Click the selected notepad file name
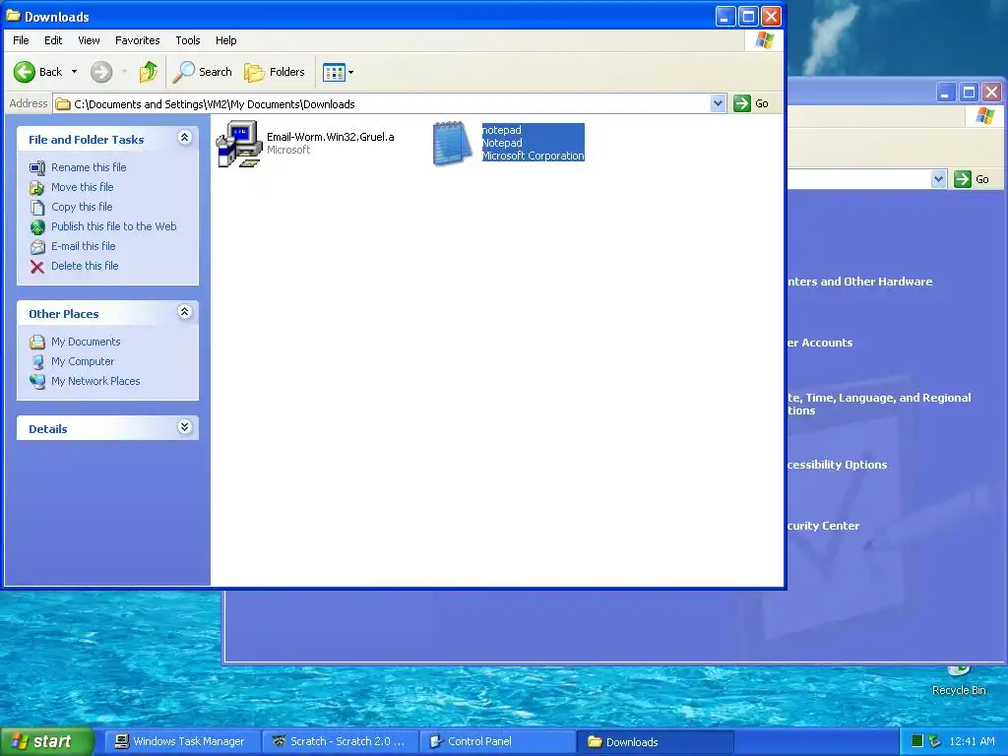The image size is (1008, 756). coord(501,130)
